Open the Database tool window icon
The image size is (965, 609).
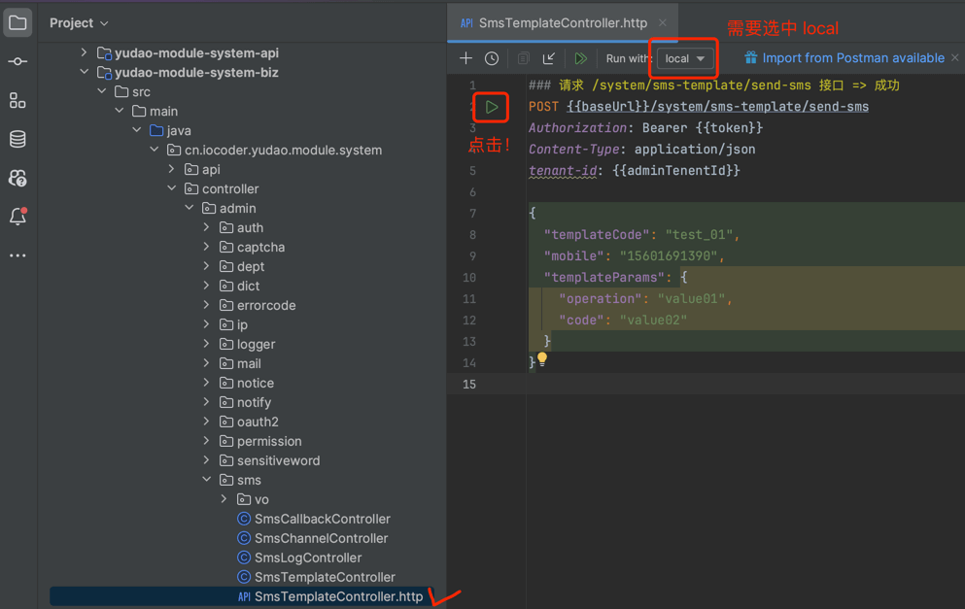[17, 139]
